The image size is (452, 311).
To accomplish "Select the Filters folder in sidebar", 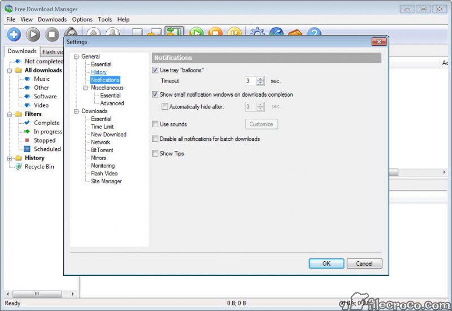I will coord(33,114).
